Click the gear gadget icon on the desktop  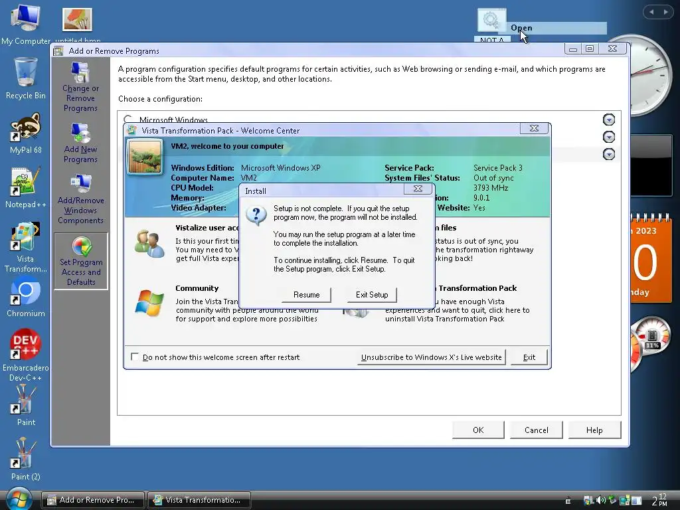tap(491, 19)
